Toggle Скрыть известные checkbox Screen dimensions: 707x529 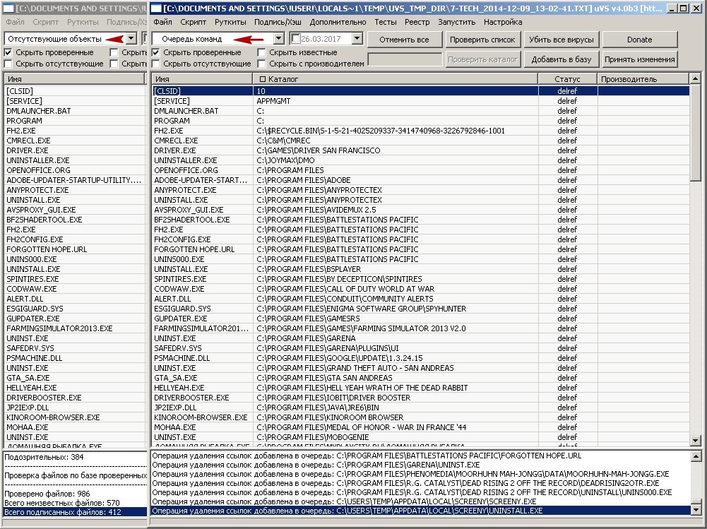[261, 52]
